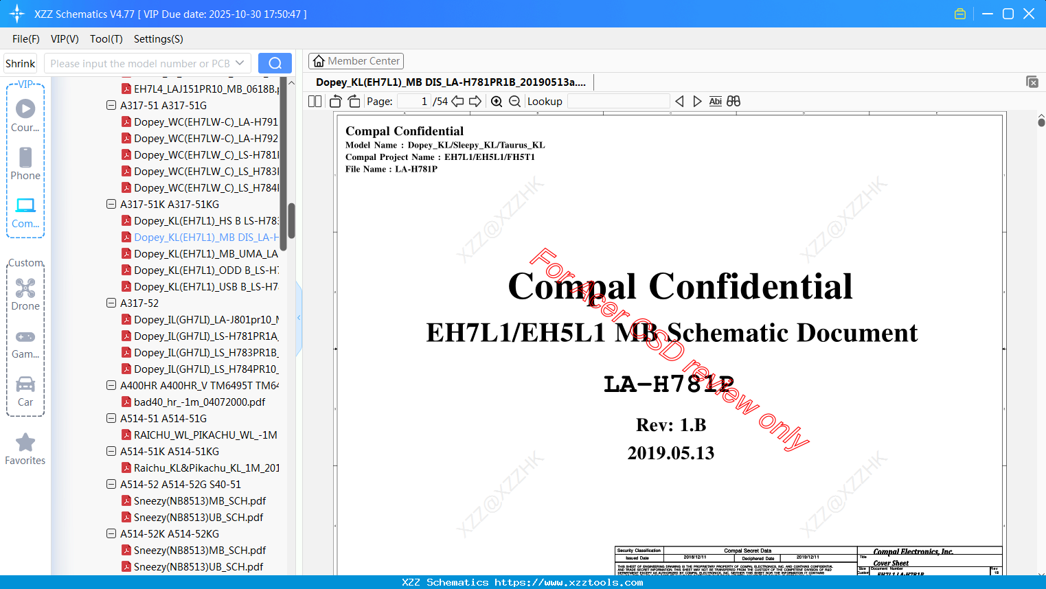
Task: Click the file tree vertical scrollbar thumb
Action: [x=291, y=220]
